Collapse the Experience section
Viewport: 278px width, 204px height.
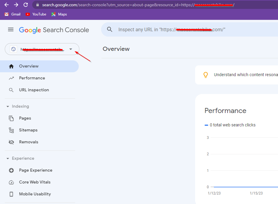tap(8, 159)
